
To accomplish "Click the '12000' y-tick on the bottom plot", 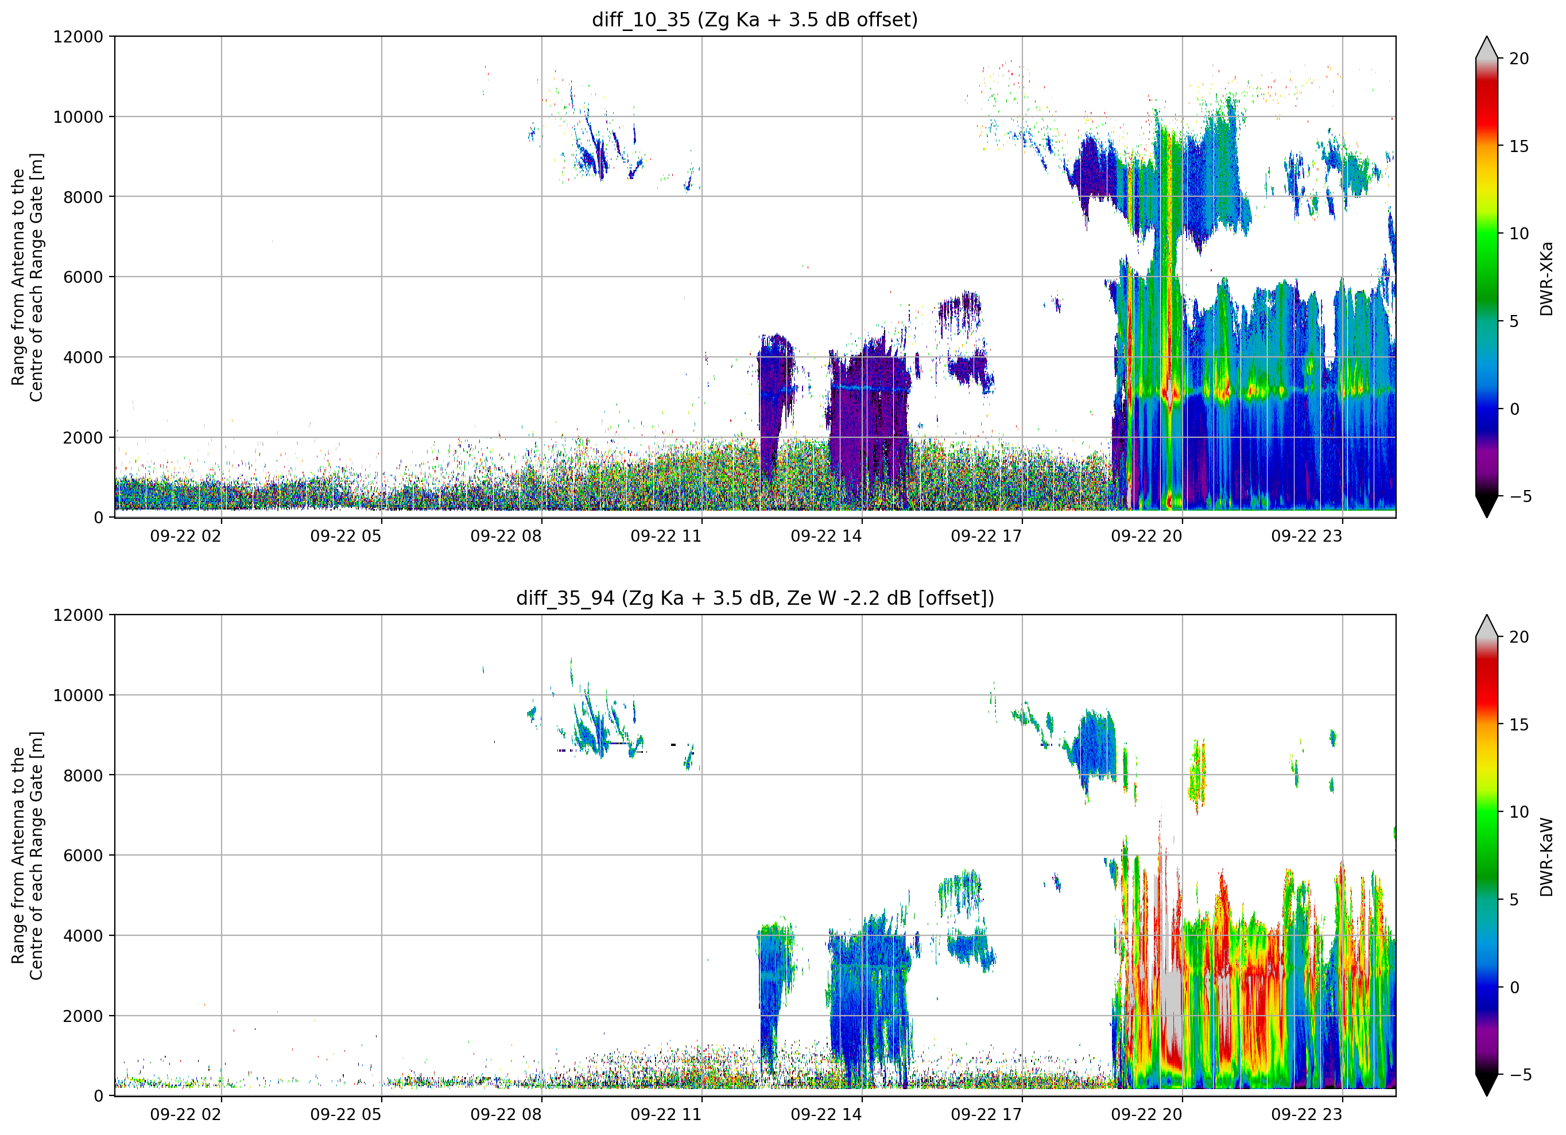I will tap(78, 615).
